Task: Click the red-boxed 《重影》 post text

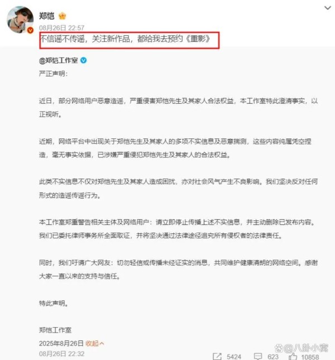Action: tap(126, 39)
